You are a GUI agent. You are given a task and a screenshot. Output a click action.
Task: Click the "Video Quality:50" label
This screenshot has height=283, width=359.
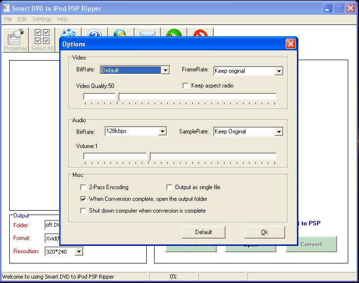(95, 86)
